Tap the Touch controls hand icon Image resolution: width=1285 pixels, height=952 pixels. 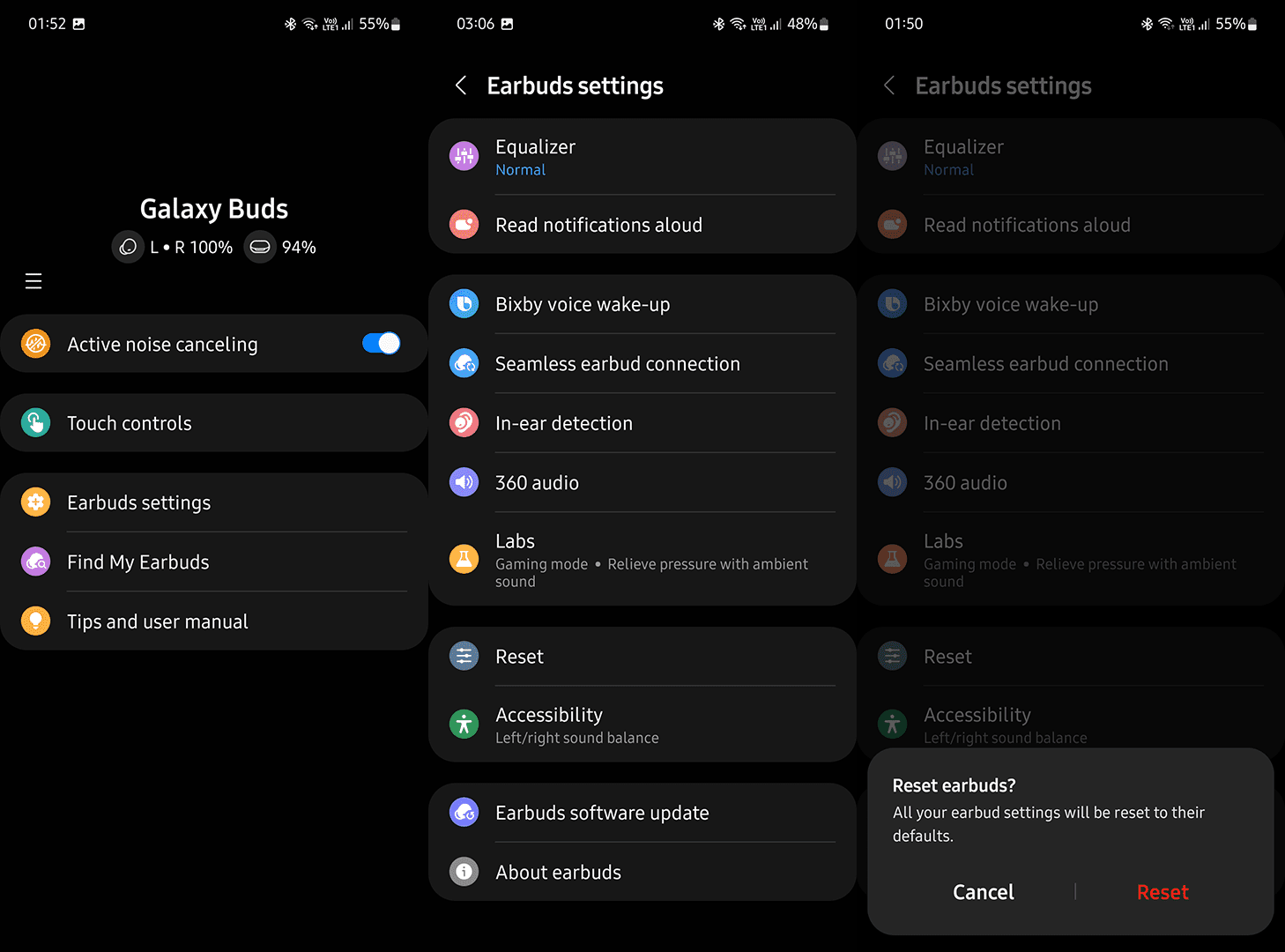pos(36,423)
